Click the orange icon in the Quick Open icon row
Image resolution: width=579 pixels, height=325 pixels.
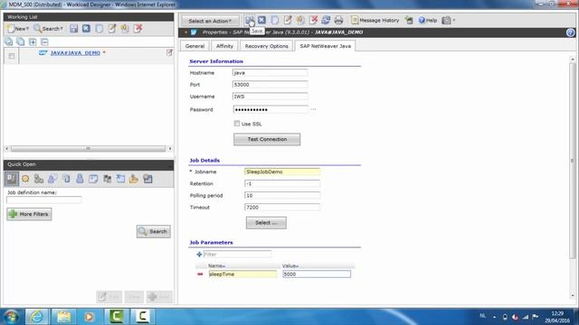coord(134,179)
